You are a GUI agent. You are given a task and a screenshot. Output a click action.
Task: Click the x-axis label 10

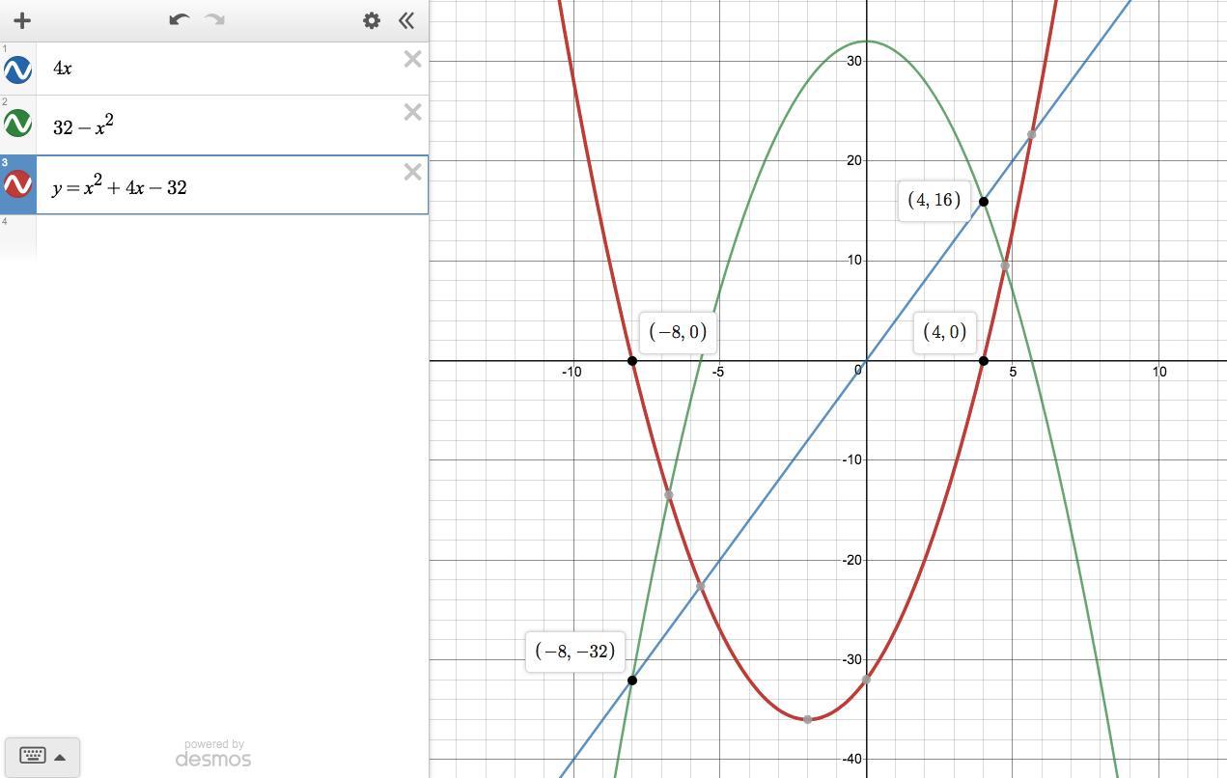point(1159,372)
